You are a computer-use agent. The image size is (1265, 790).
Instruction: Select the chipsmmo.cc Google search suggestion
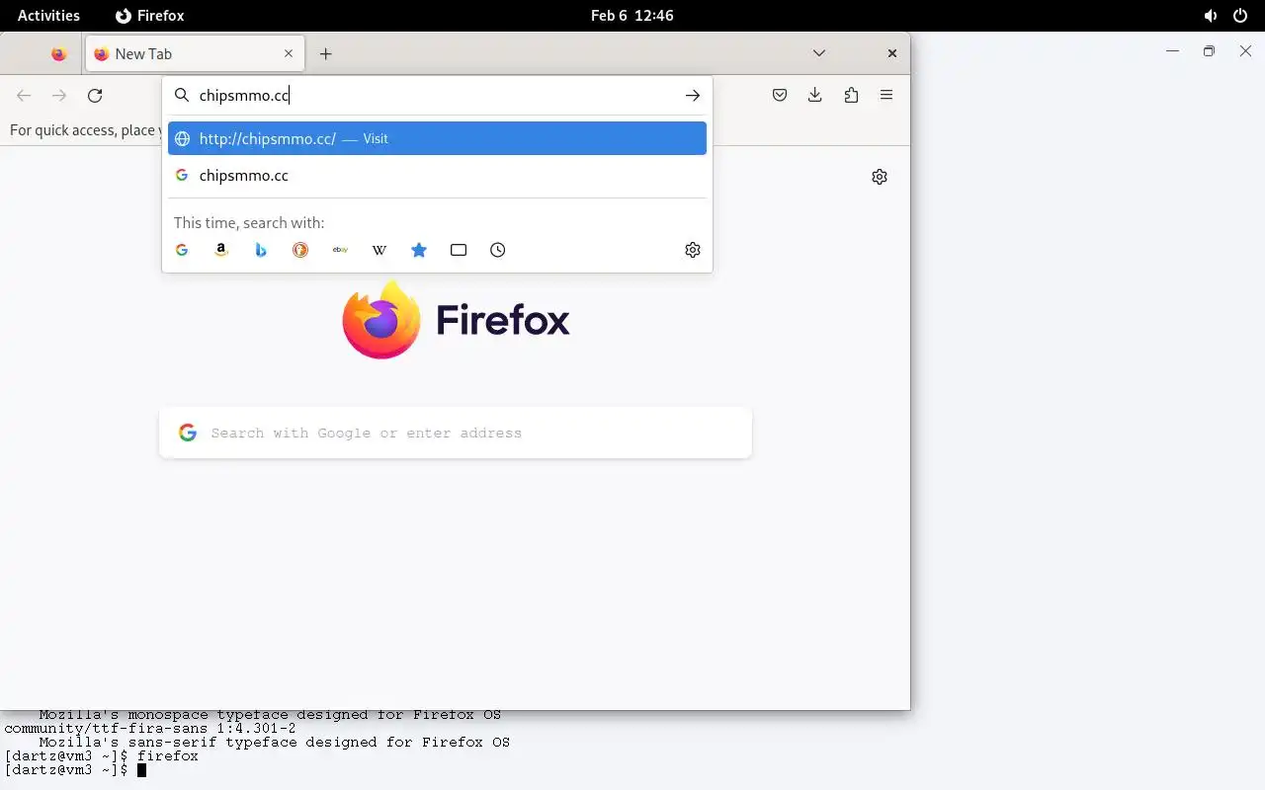(x=437, y=176)
